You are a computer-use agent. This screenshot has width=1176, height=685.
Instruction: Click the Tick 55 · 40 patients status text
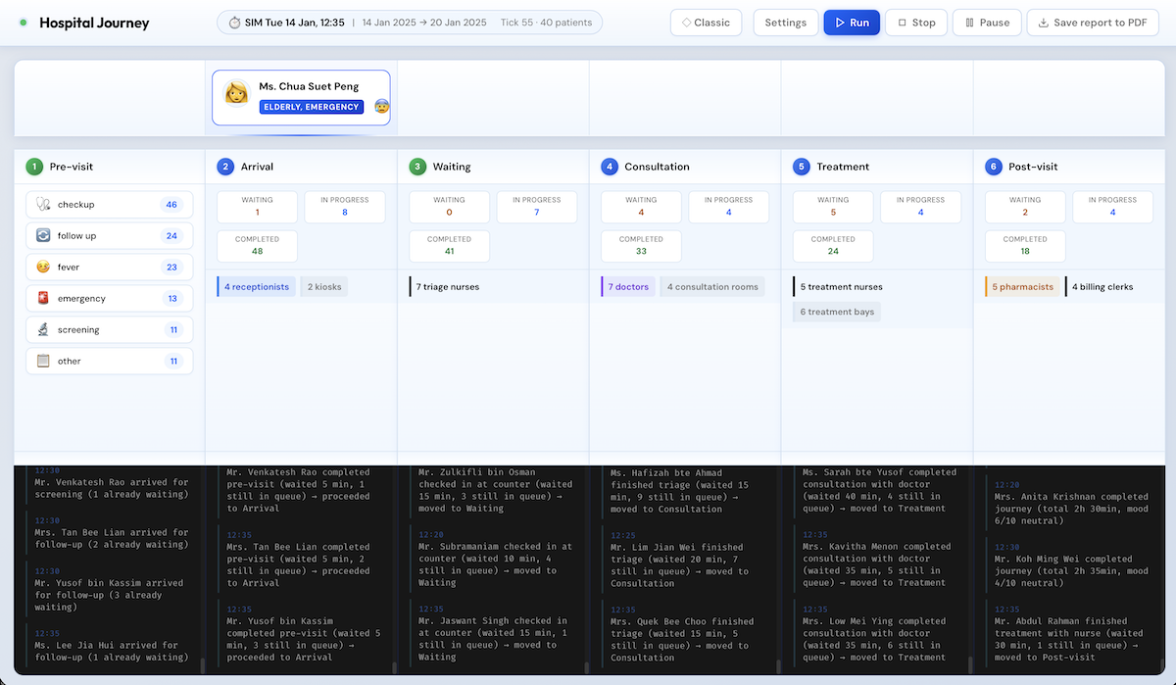click(546, 23)
